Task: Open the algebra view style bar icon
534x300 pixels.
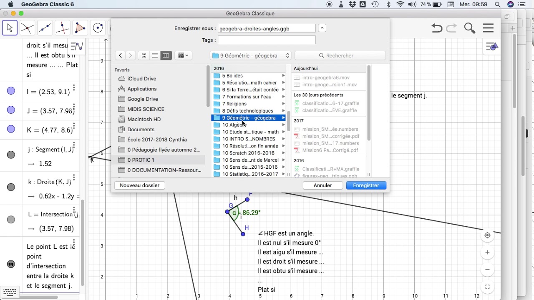Action: (76, 46)
